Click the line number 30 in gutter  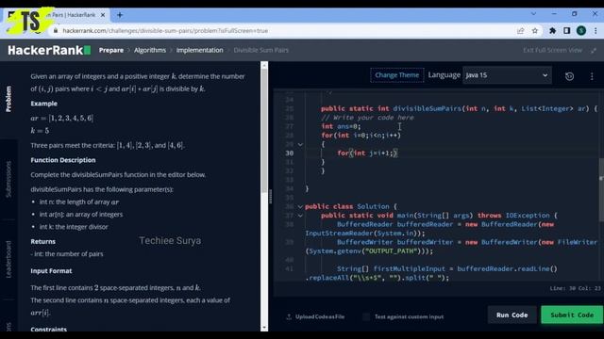click(x=290, y=153)
